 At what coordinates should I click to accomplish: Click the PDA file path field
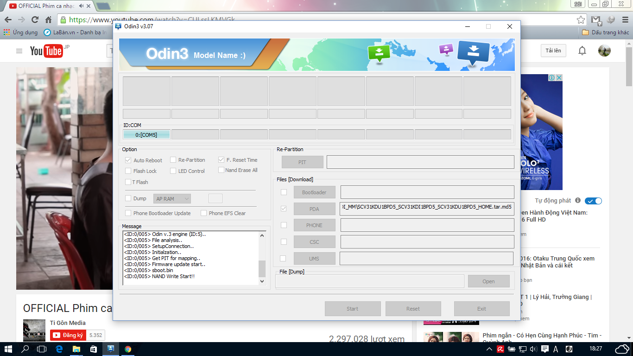pyautogui.click(x=427, y=209)
